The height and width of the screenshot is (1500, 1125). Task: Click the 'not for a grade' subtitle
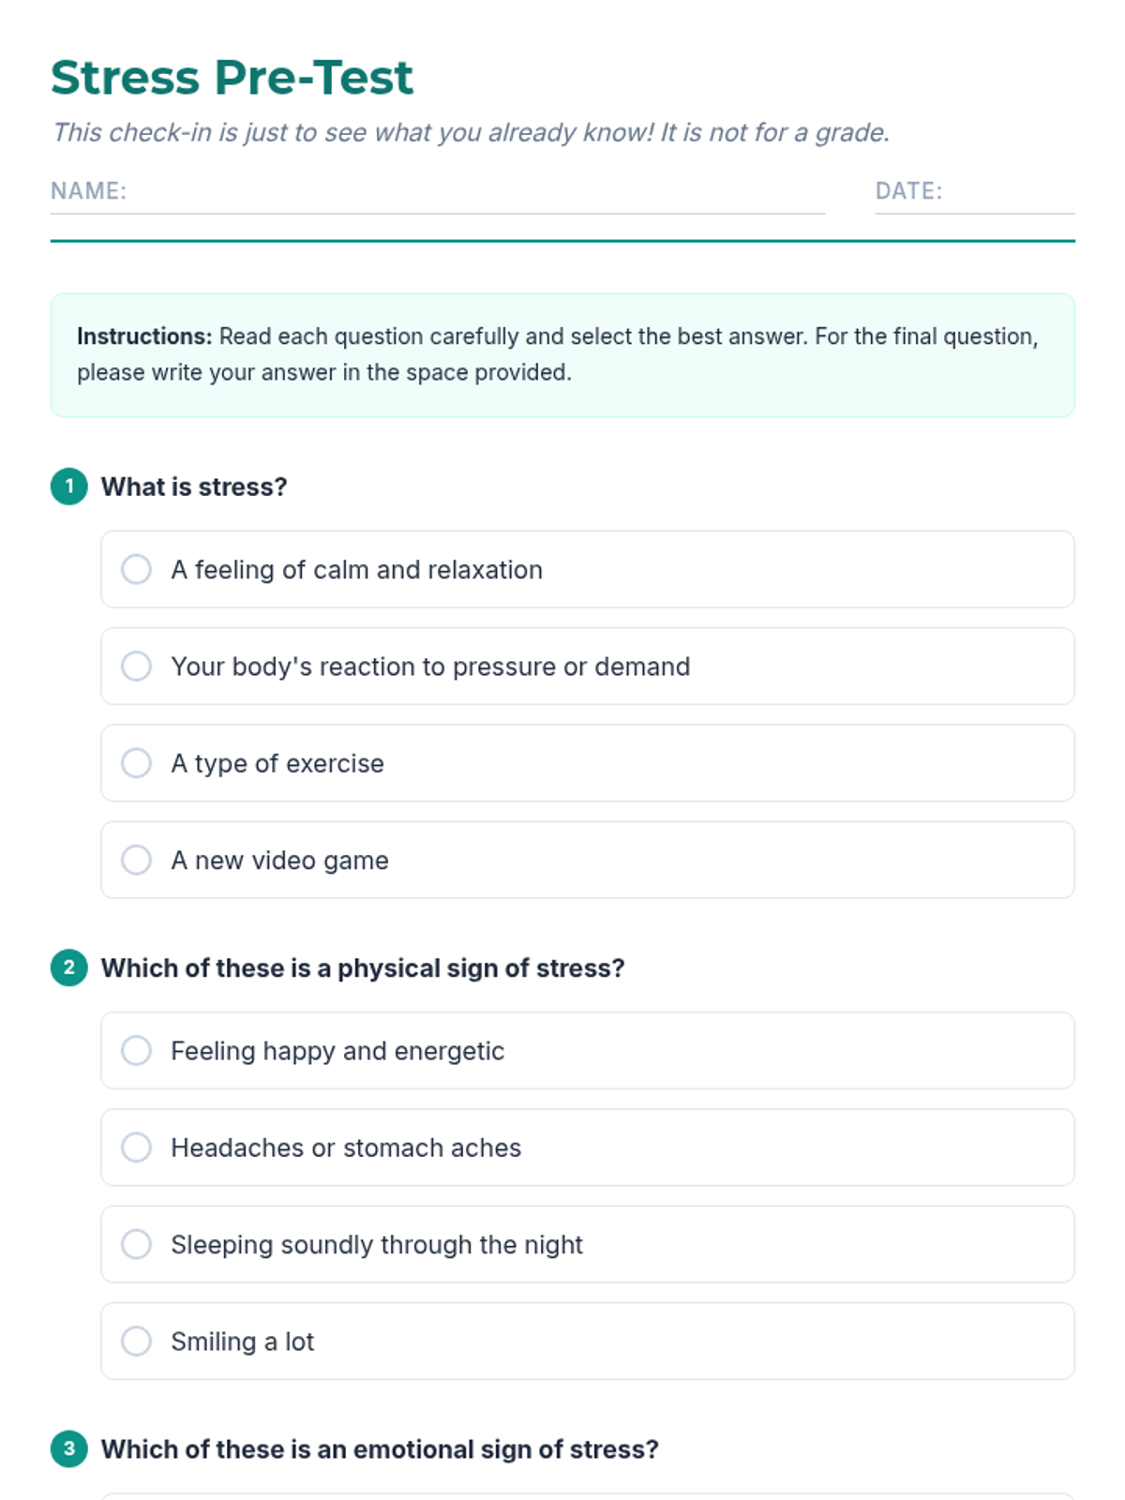point(470,132)
